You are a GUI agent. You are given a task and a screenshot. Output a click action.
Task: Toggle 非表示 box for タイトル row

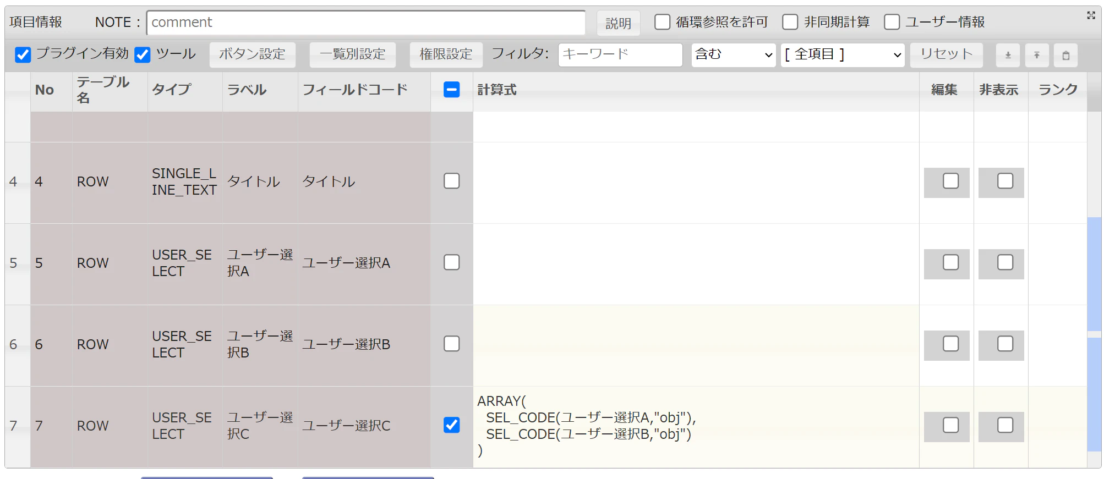(x=1005, y=181)
